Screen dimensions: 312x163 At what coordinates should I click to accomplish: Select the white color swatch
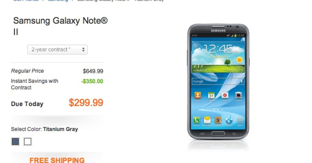(28, 141)
